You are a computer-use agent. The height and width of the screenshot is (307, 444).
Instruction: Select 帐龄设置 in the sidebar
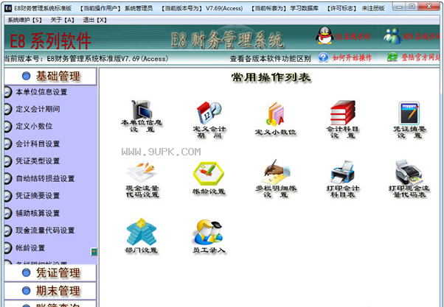[30, 248]
